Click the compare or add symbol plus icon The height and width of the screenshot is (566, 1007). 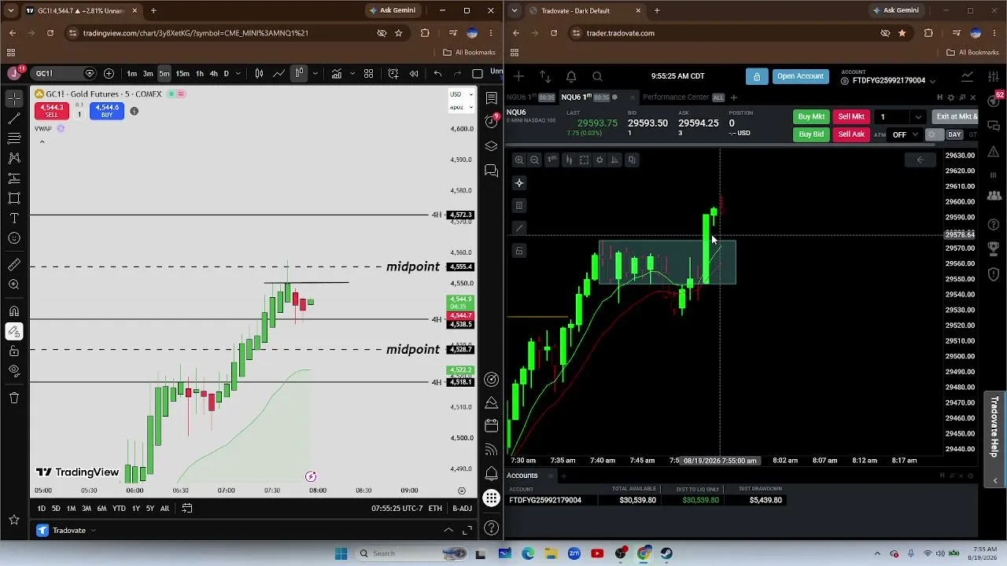(109, 74)
